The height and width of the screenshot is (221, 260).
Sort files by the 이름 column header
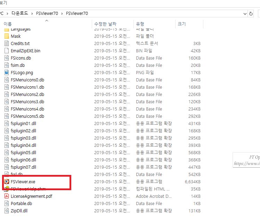(x=8, y=24)
